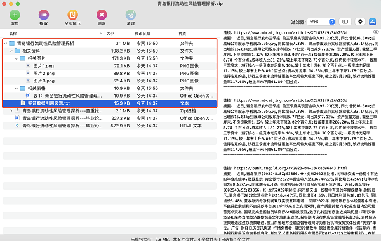Collapse the 相关表格 folder chevron

(x=17, y=89)
